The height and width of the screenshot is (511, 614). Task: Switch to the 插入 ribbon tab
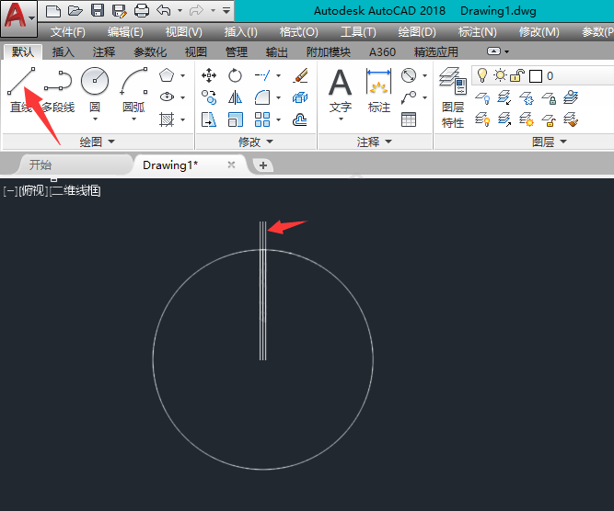point(63,51)
